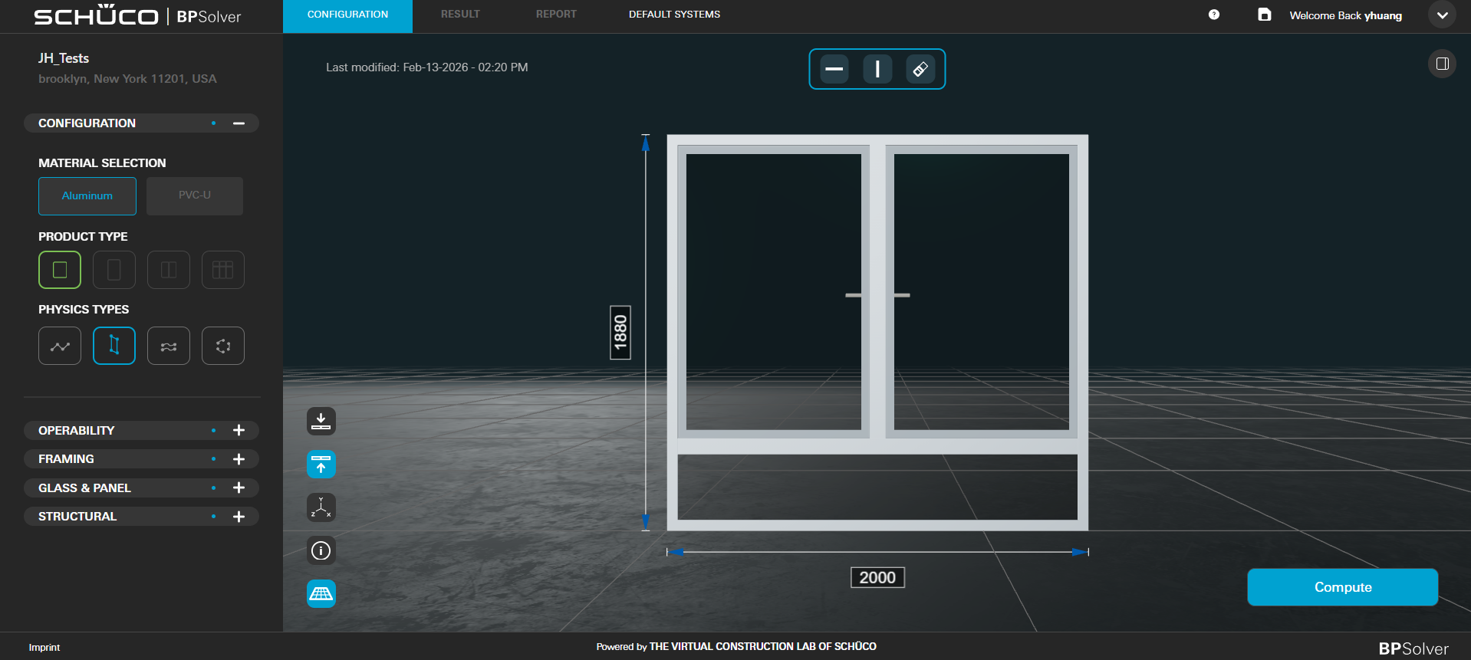This screenshot has width=1471, height=660.
Task: Click the horizontal divider tool in the top toolbar
Action: coord(834,69)
